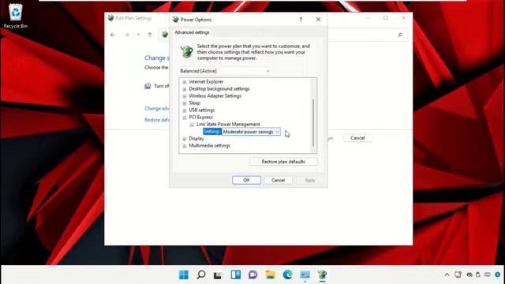
Task: Open the Widgets taskbar icon
Action: pos(235,275)
